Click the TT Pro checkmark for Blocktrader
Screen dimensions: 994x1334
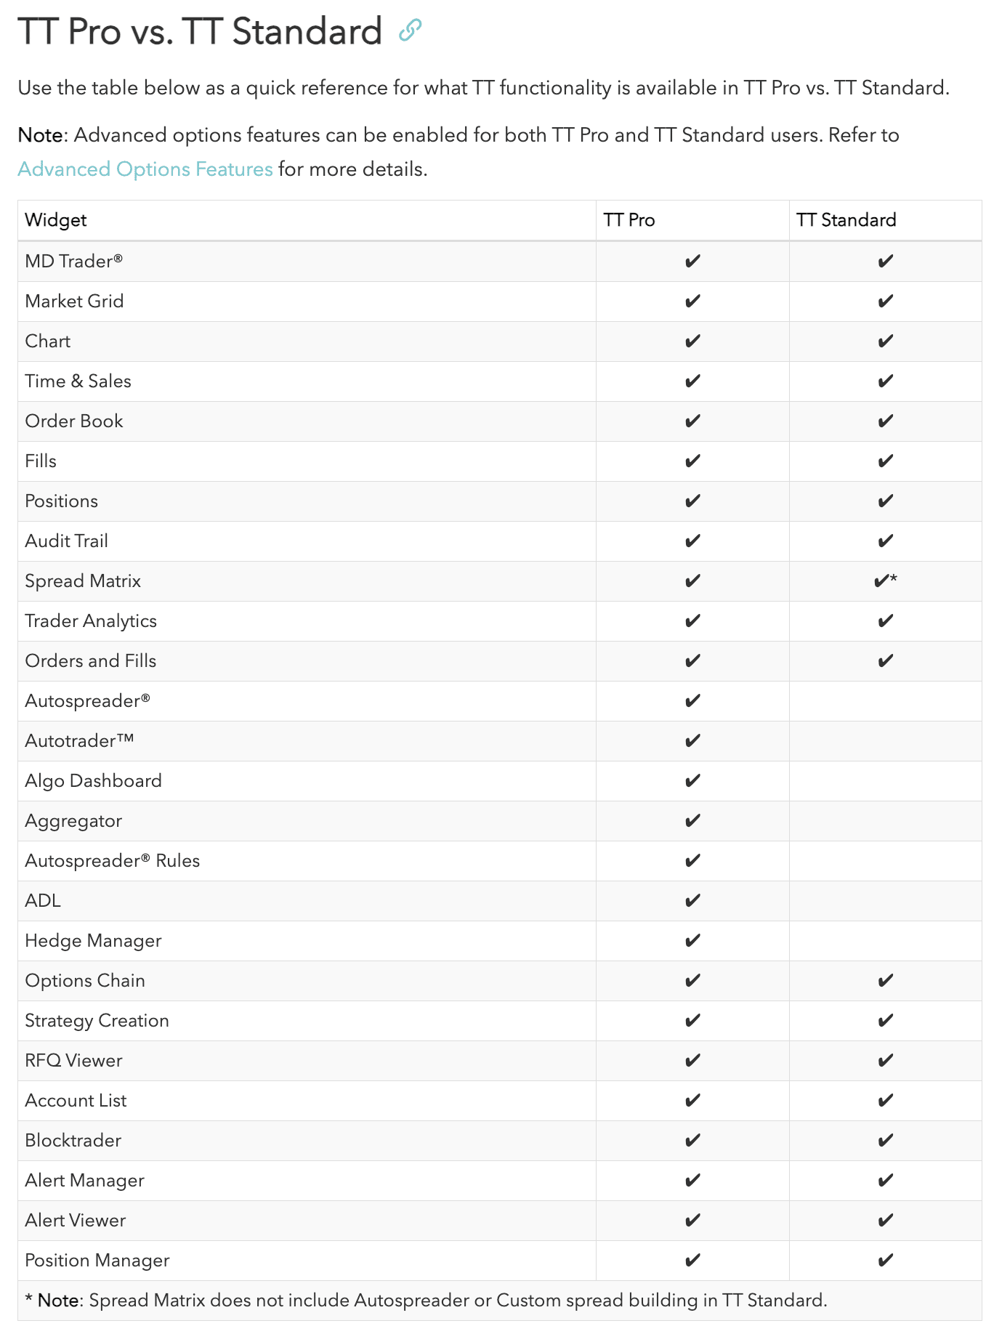[x=692, y=1141]
